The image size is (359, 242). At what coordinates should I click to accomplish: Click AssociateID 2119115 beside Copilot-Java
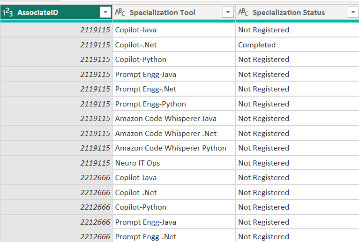(56, 30)
